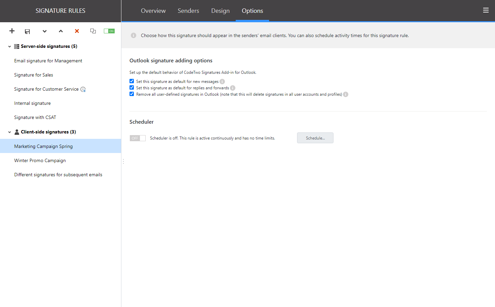The height and width of the screenshot is (307, 495).
Task: Click the info icon next to new messages checkbox
Action: (222, 81)
